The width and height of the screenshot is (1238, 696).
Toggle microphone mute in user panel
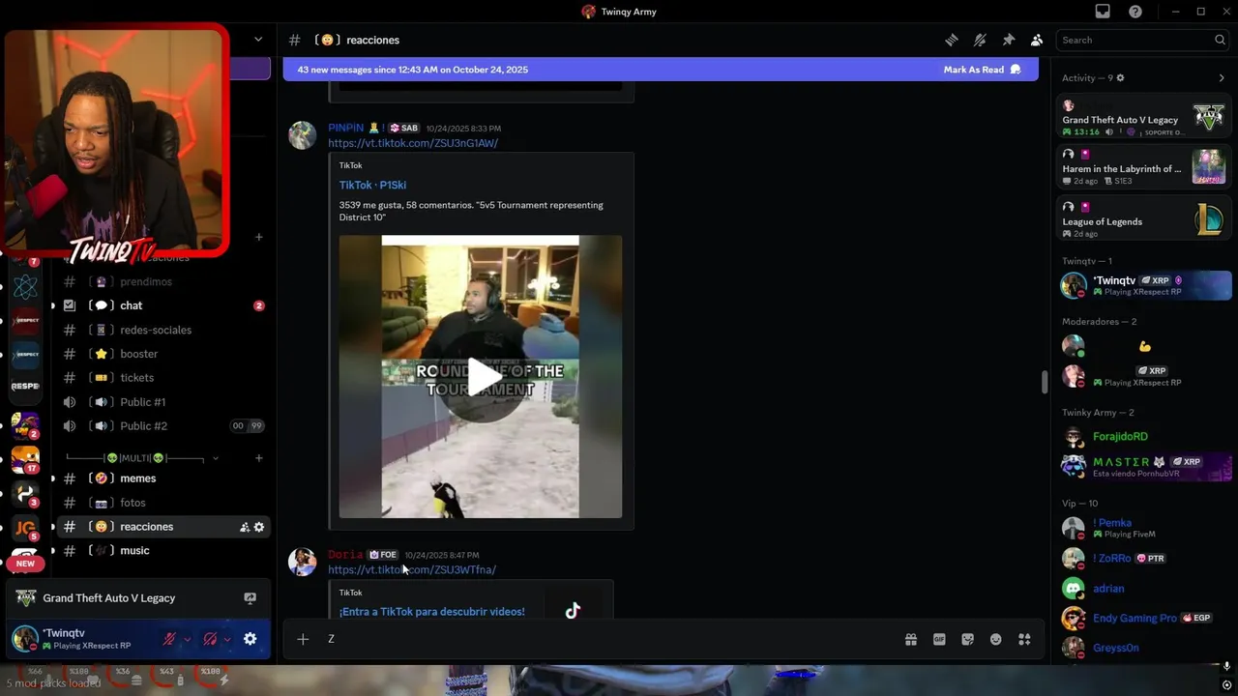(169, 639)
